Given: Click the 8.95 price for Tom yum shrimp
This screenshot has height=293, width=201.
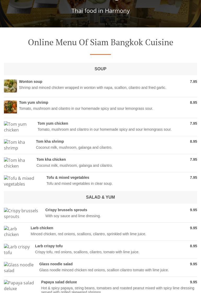Looking at the screenshot, I should click(x=193, y=102).
